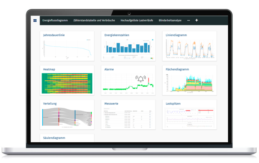The height and width of the screenshot is (163, 259).
Task: Click the Energiekennzahlen bar chart preview
Action: [x=129, y=49]
